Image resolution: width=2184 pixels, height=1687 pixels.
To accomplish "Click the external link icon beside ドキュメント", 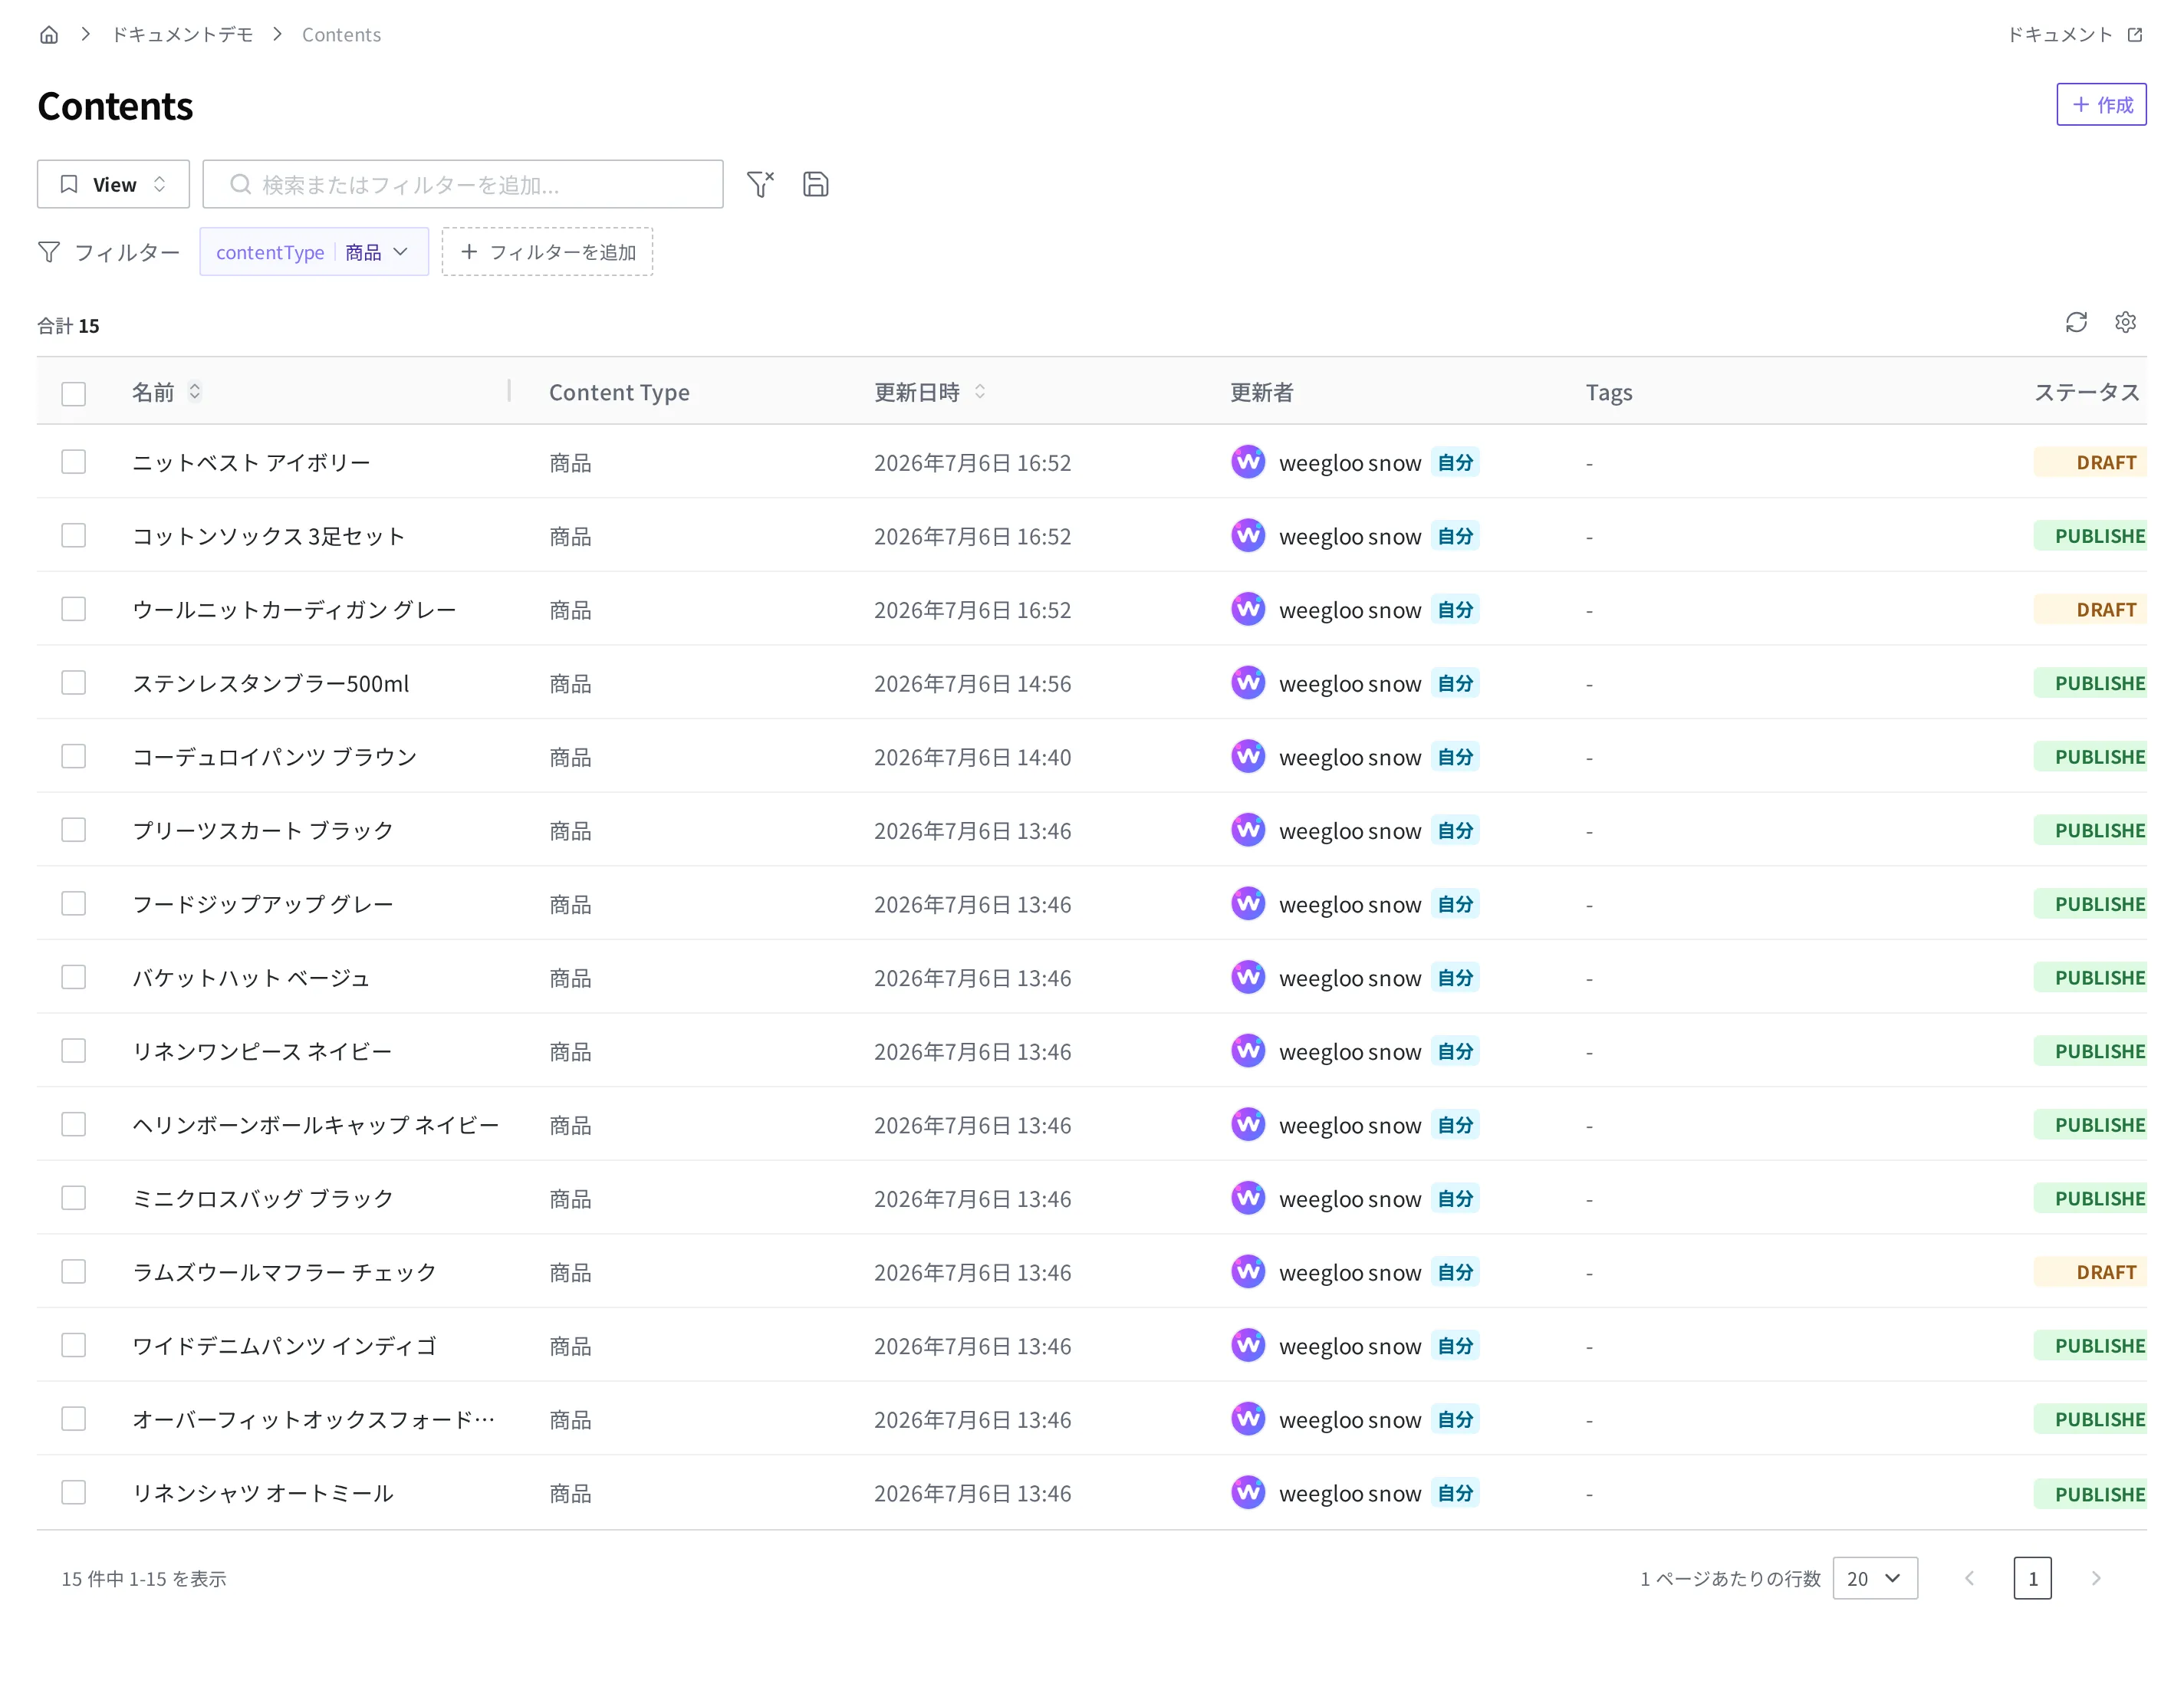I will (x=2135, y=35).
